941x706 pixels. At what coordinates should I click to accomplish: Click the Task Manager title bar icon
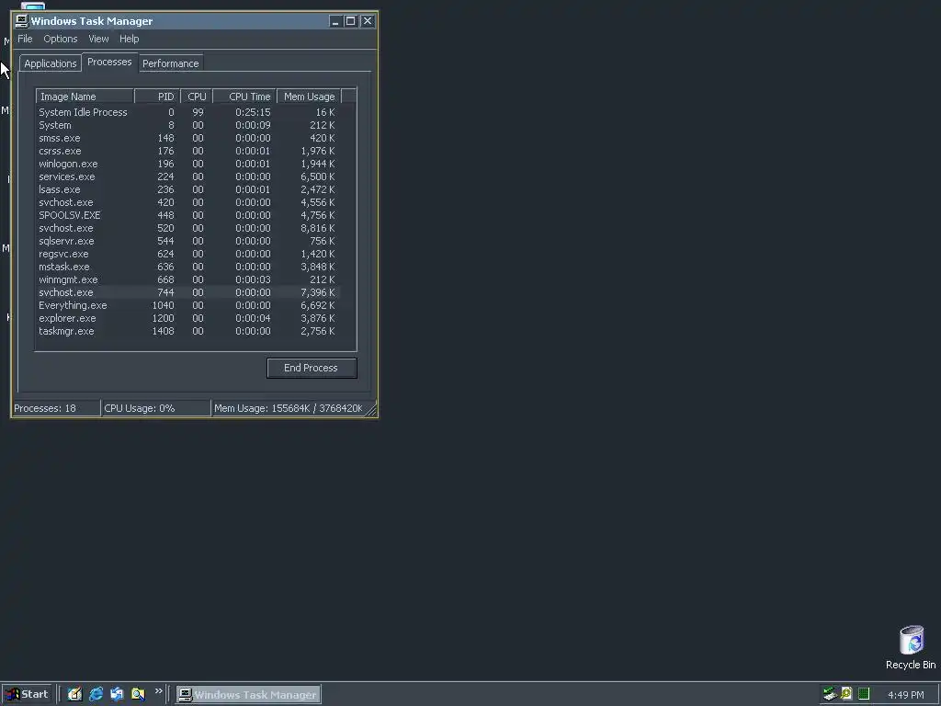click(x=22, y=21)
